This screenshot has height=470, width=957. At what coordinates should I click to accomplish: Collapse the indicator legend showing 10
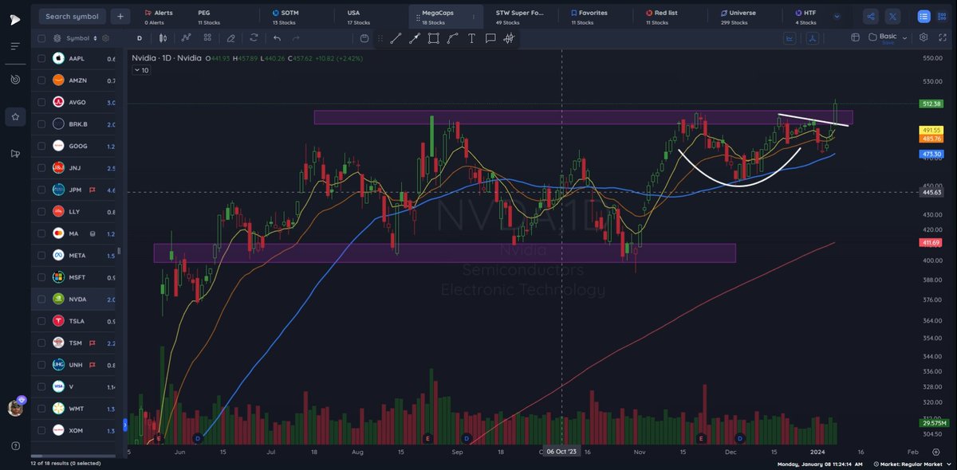[141, 71]
